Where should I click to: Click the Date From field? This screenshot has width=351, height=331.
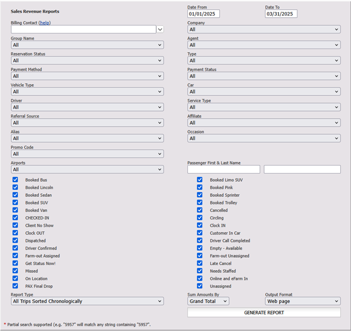coord(204,13)
